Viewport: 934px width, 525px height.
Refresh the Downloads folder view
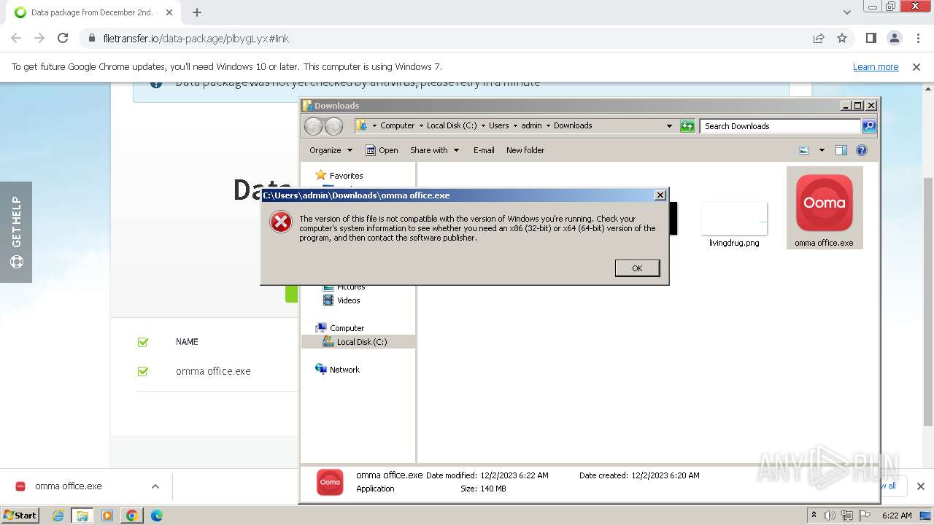[x=687, y=126]
